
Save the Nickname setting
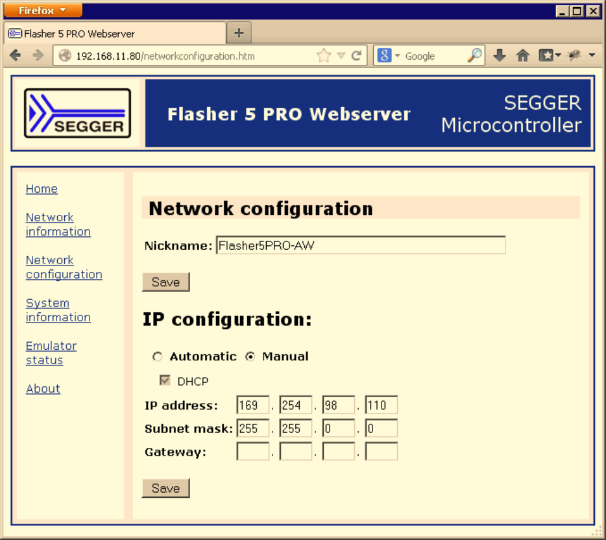[165, 282]
